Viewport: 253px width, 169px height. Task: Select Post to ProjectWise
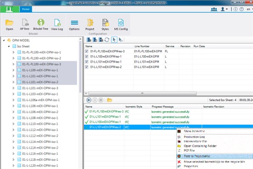215,156
